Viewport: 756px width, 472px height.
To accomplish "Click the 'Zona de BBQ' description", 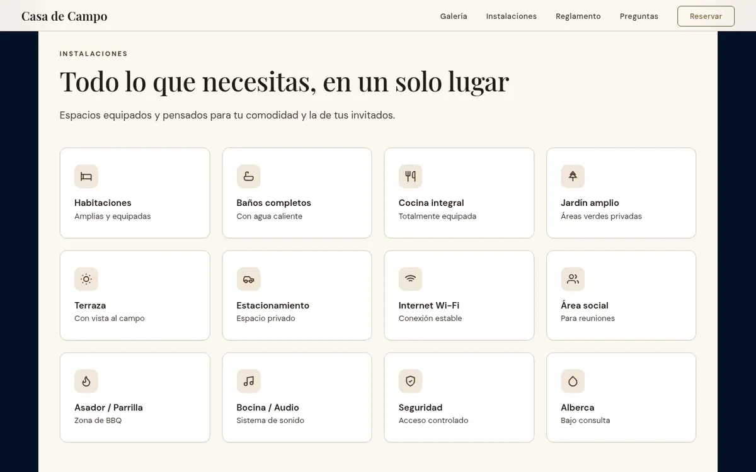I will (x=98, y=420).
